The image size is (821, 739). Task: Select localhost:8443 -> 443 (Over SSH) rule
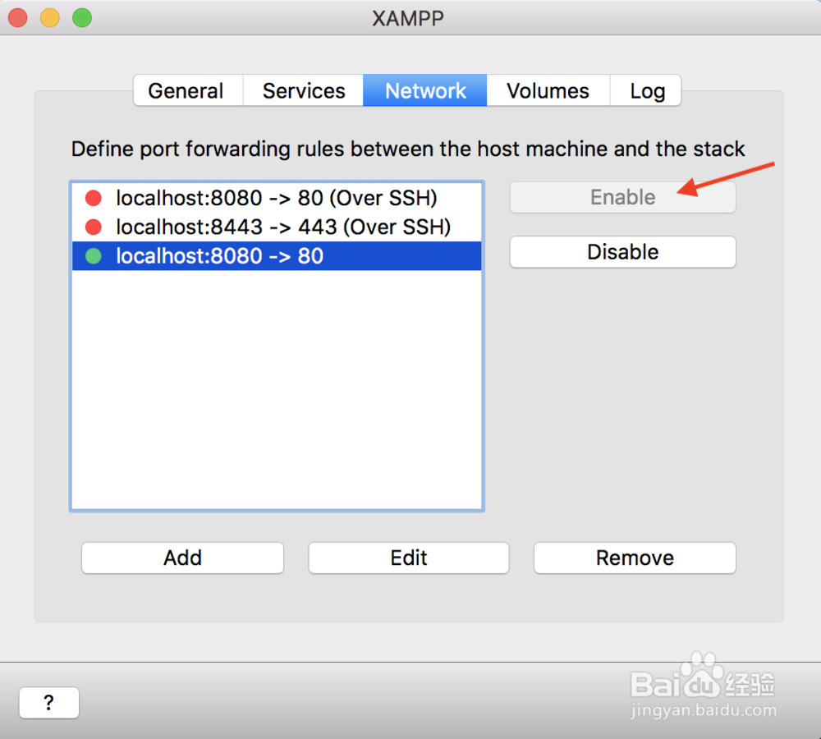(x=277, y=227)
